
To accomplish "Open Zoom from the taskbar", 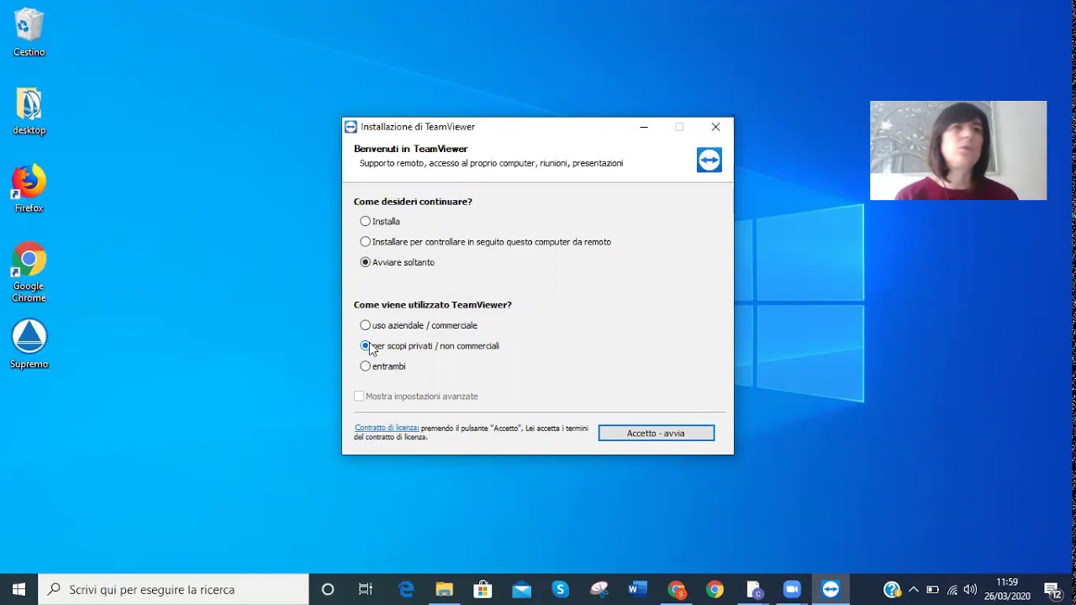I will (793, 589).
